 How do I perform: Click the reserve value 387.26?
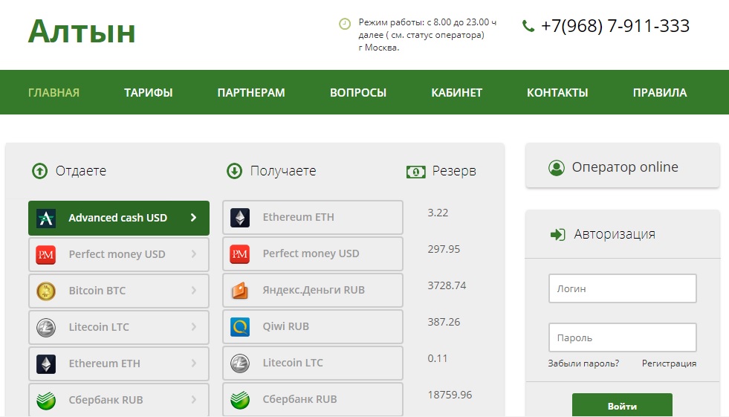tap(444, 322)
